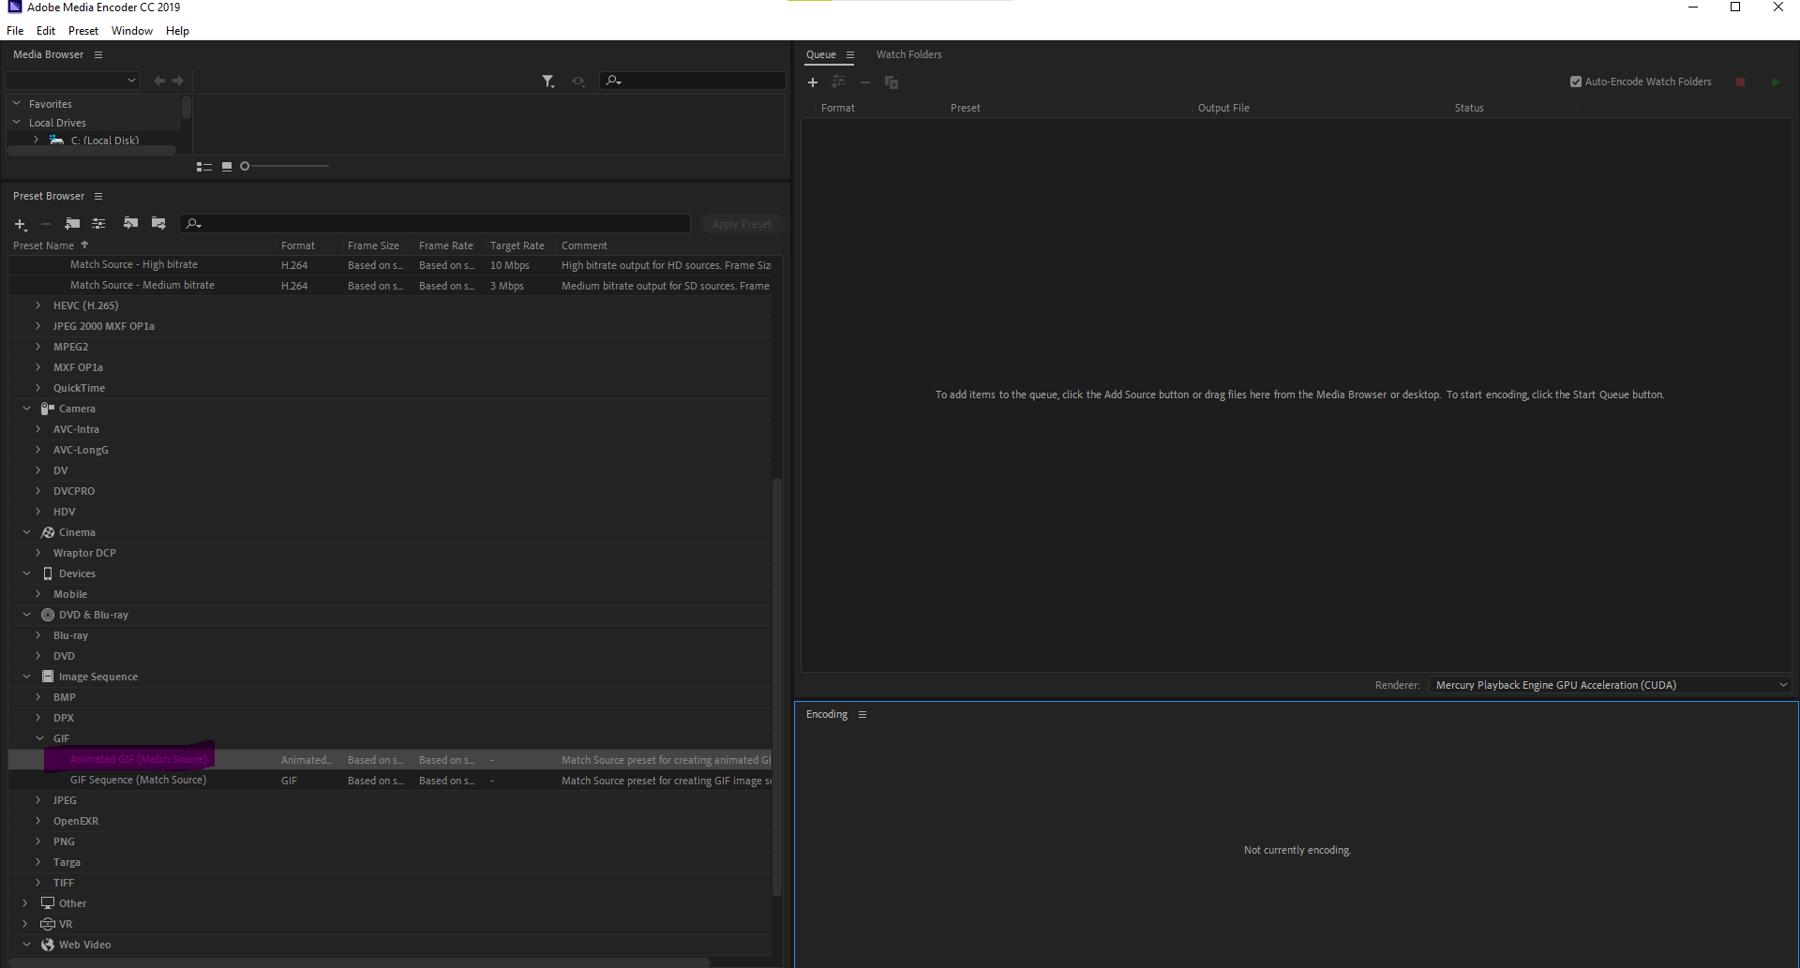Expand the QuickTime preset group

pos(37,388)
